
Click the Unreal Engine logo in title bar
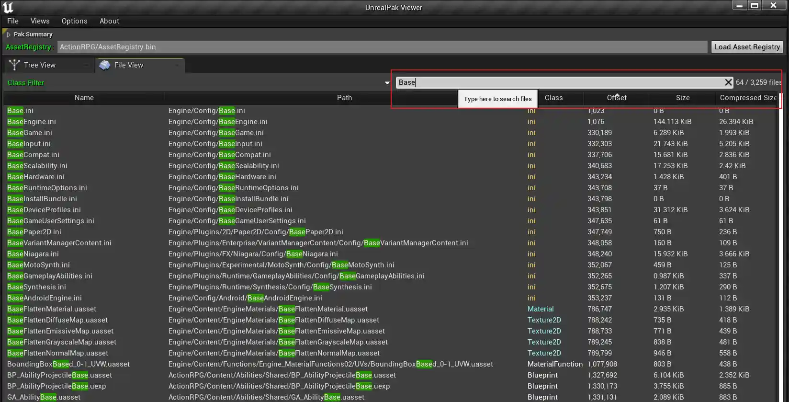click(8, 7)
